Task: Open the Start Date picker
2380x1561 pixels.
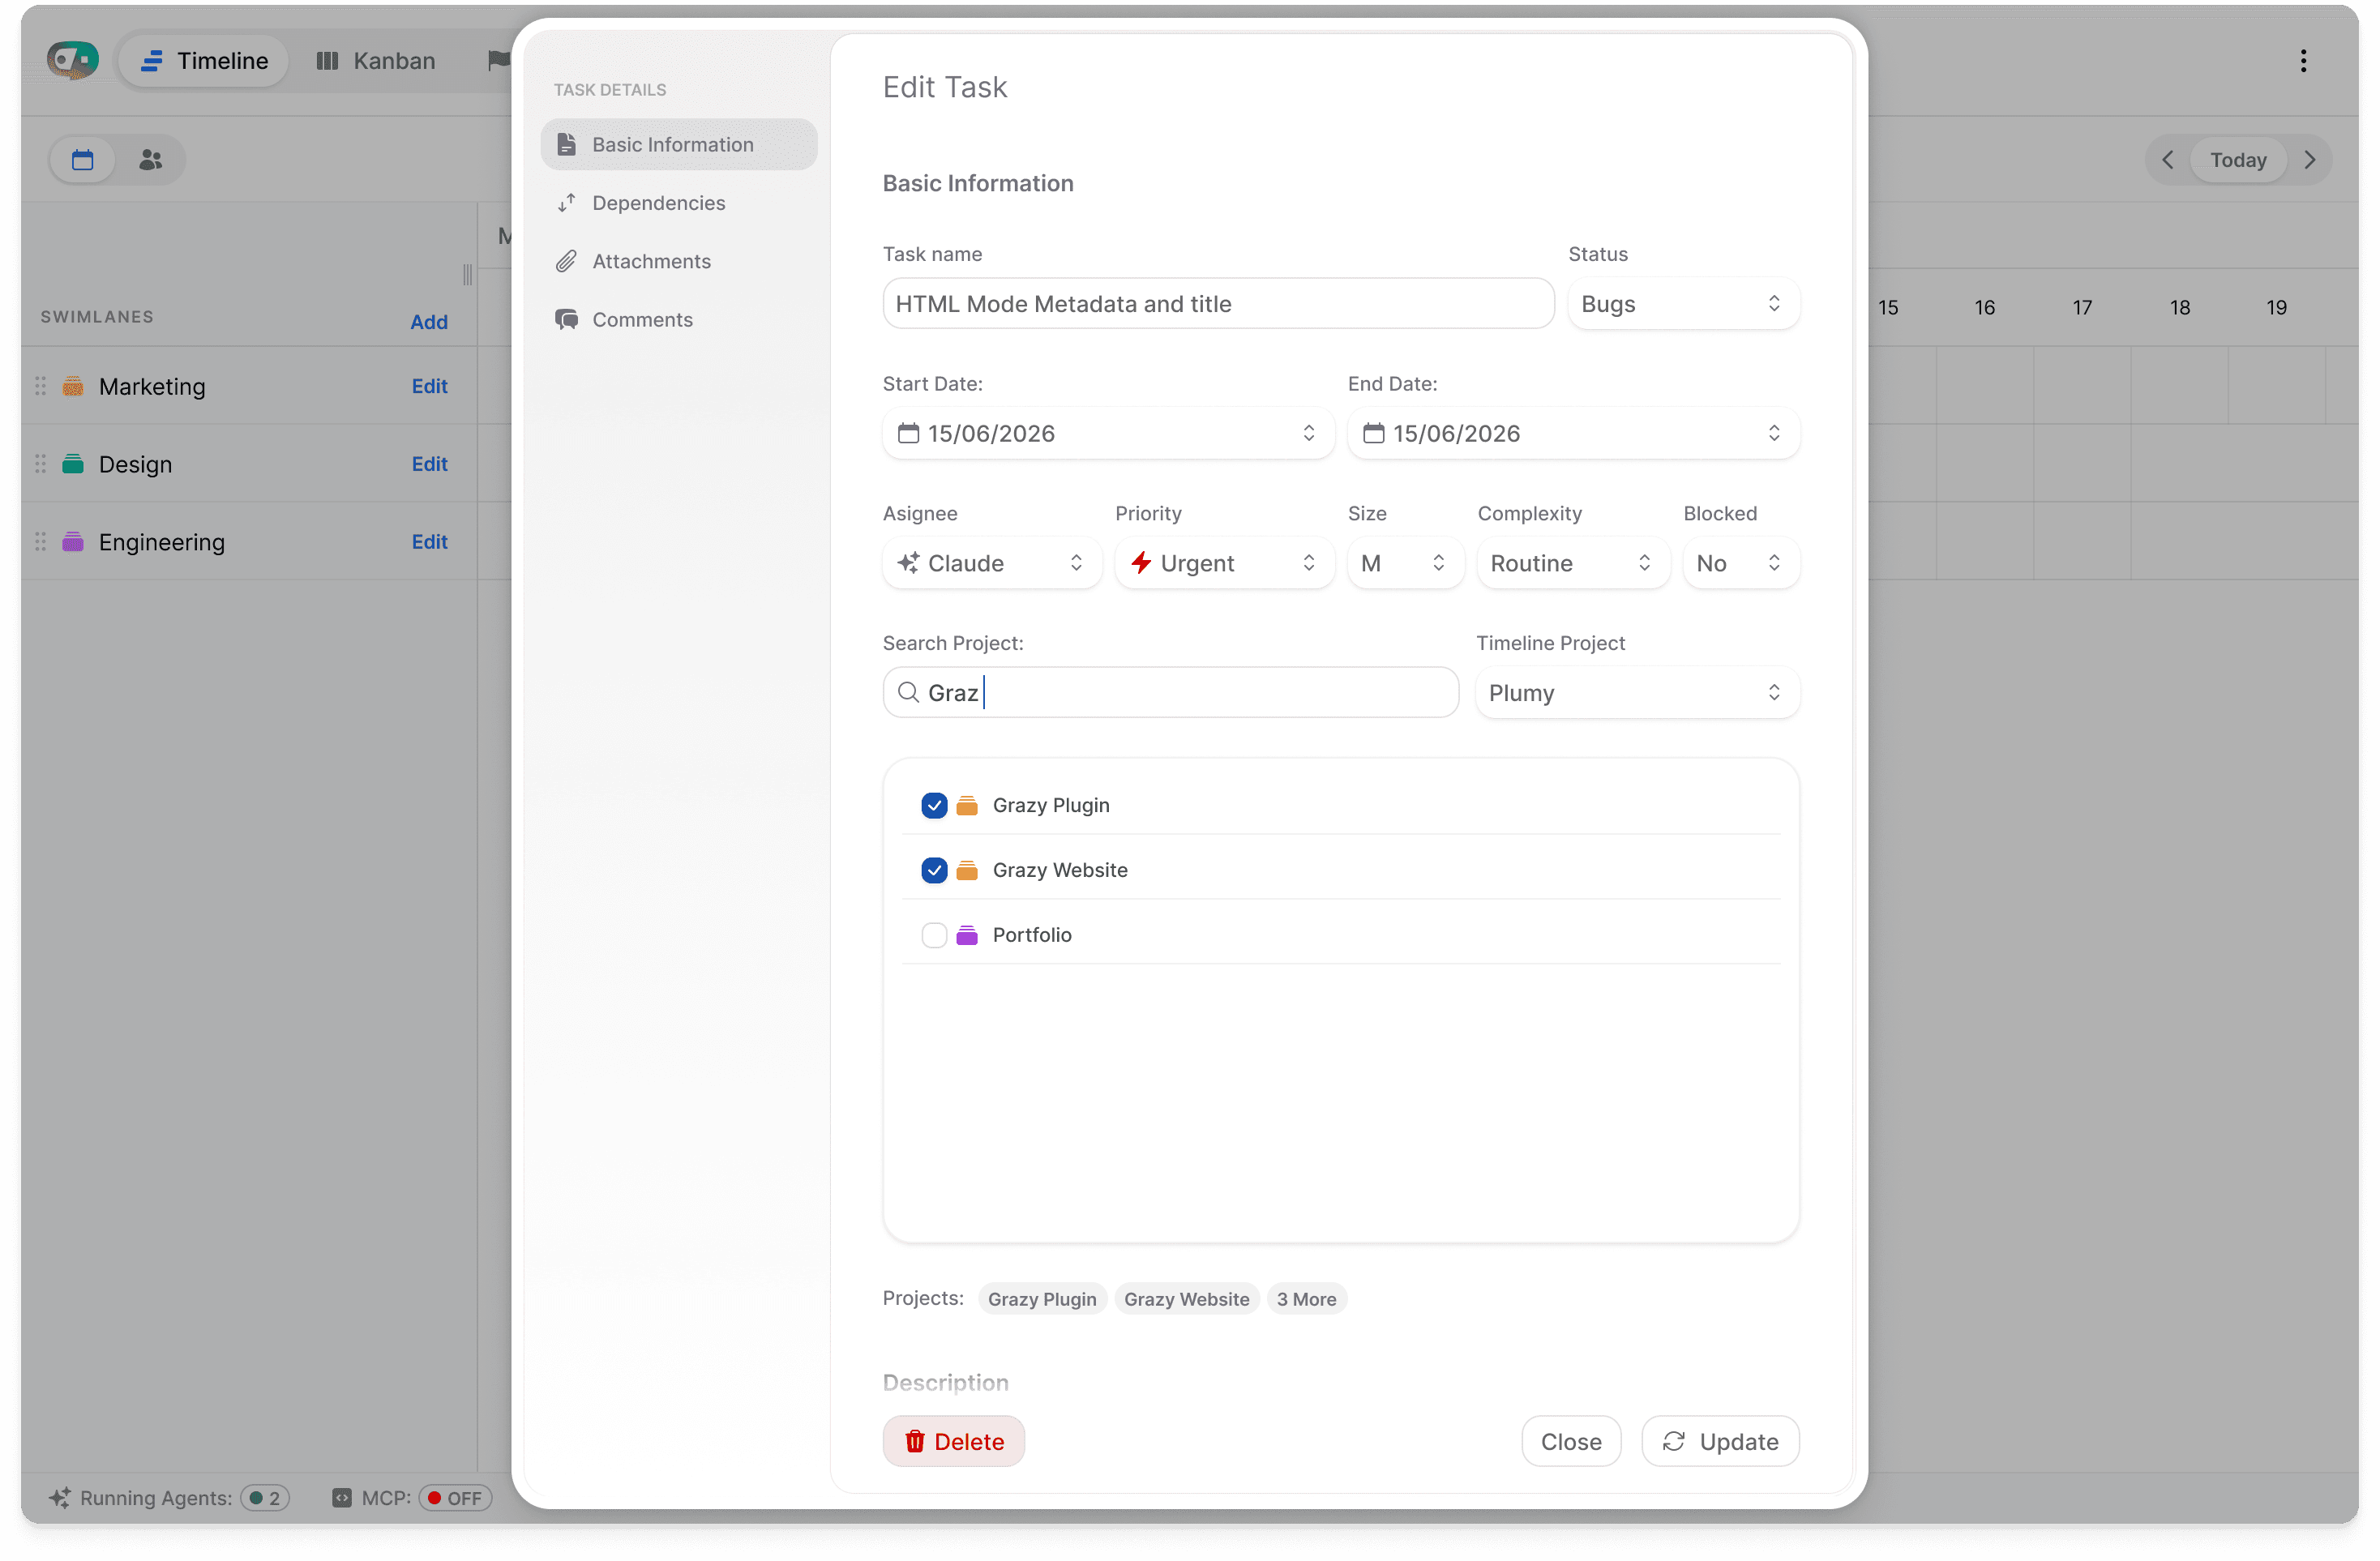Action: point(1108,433)
